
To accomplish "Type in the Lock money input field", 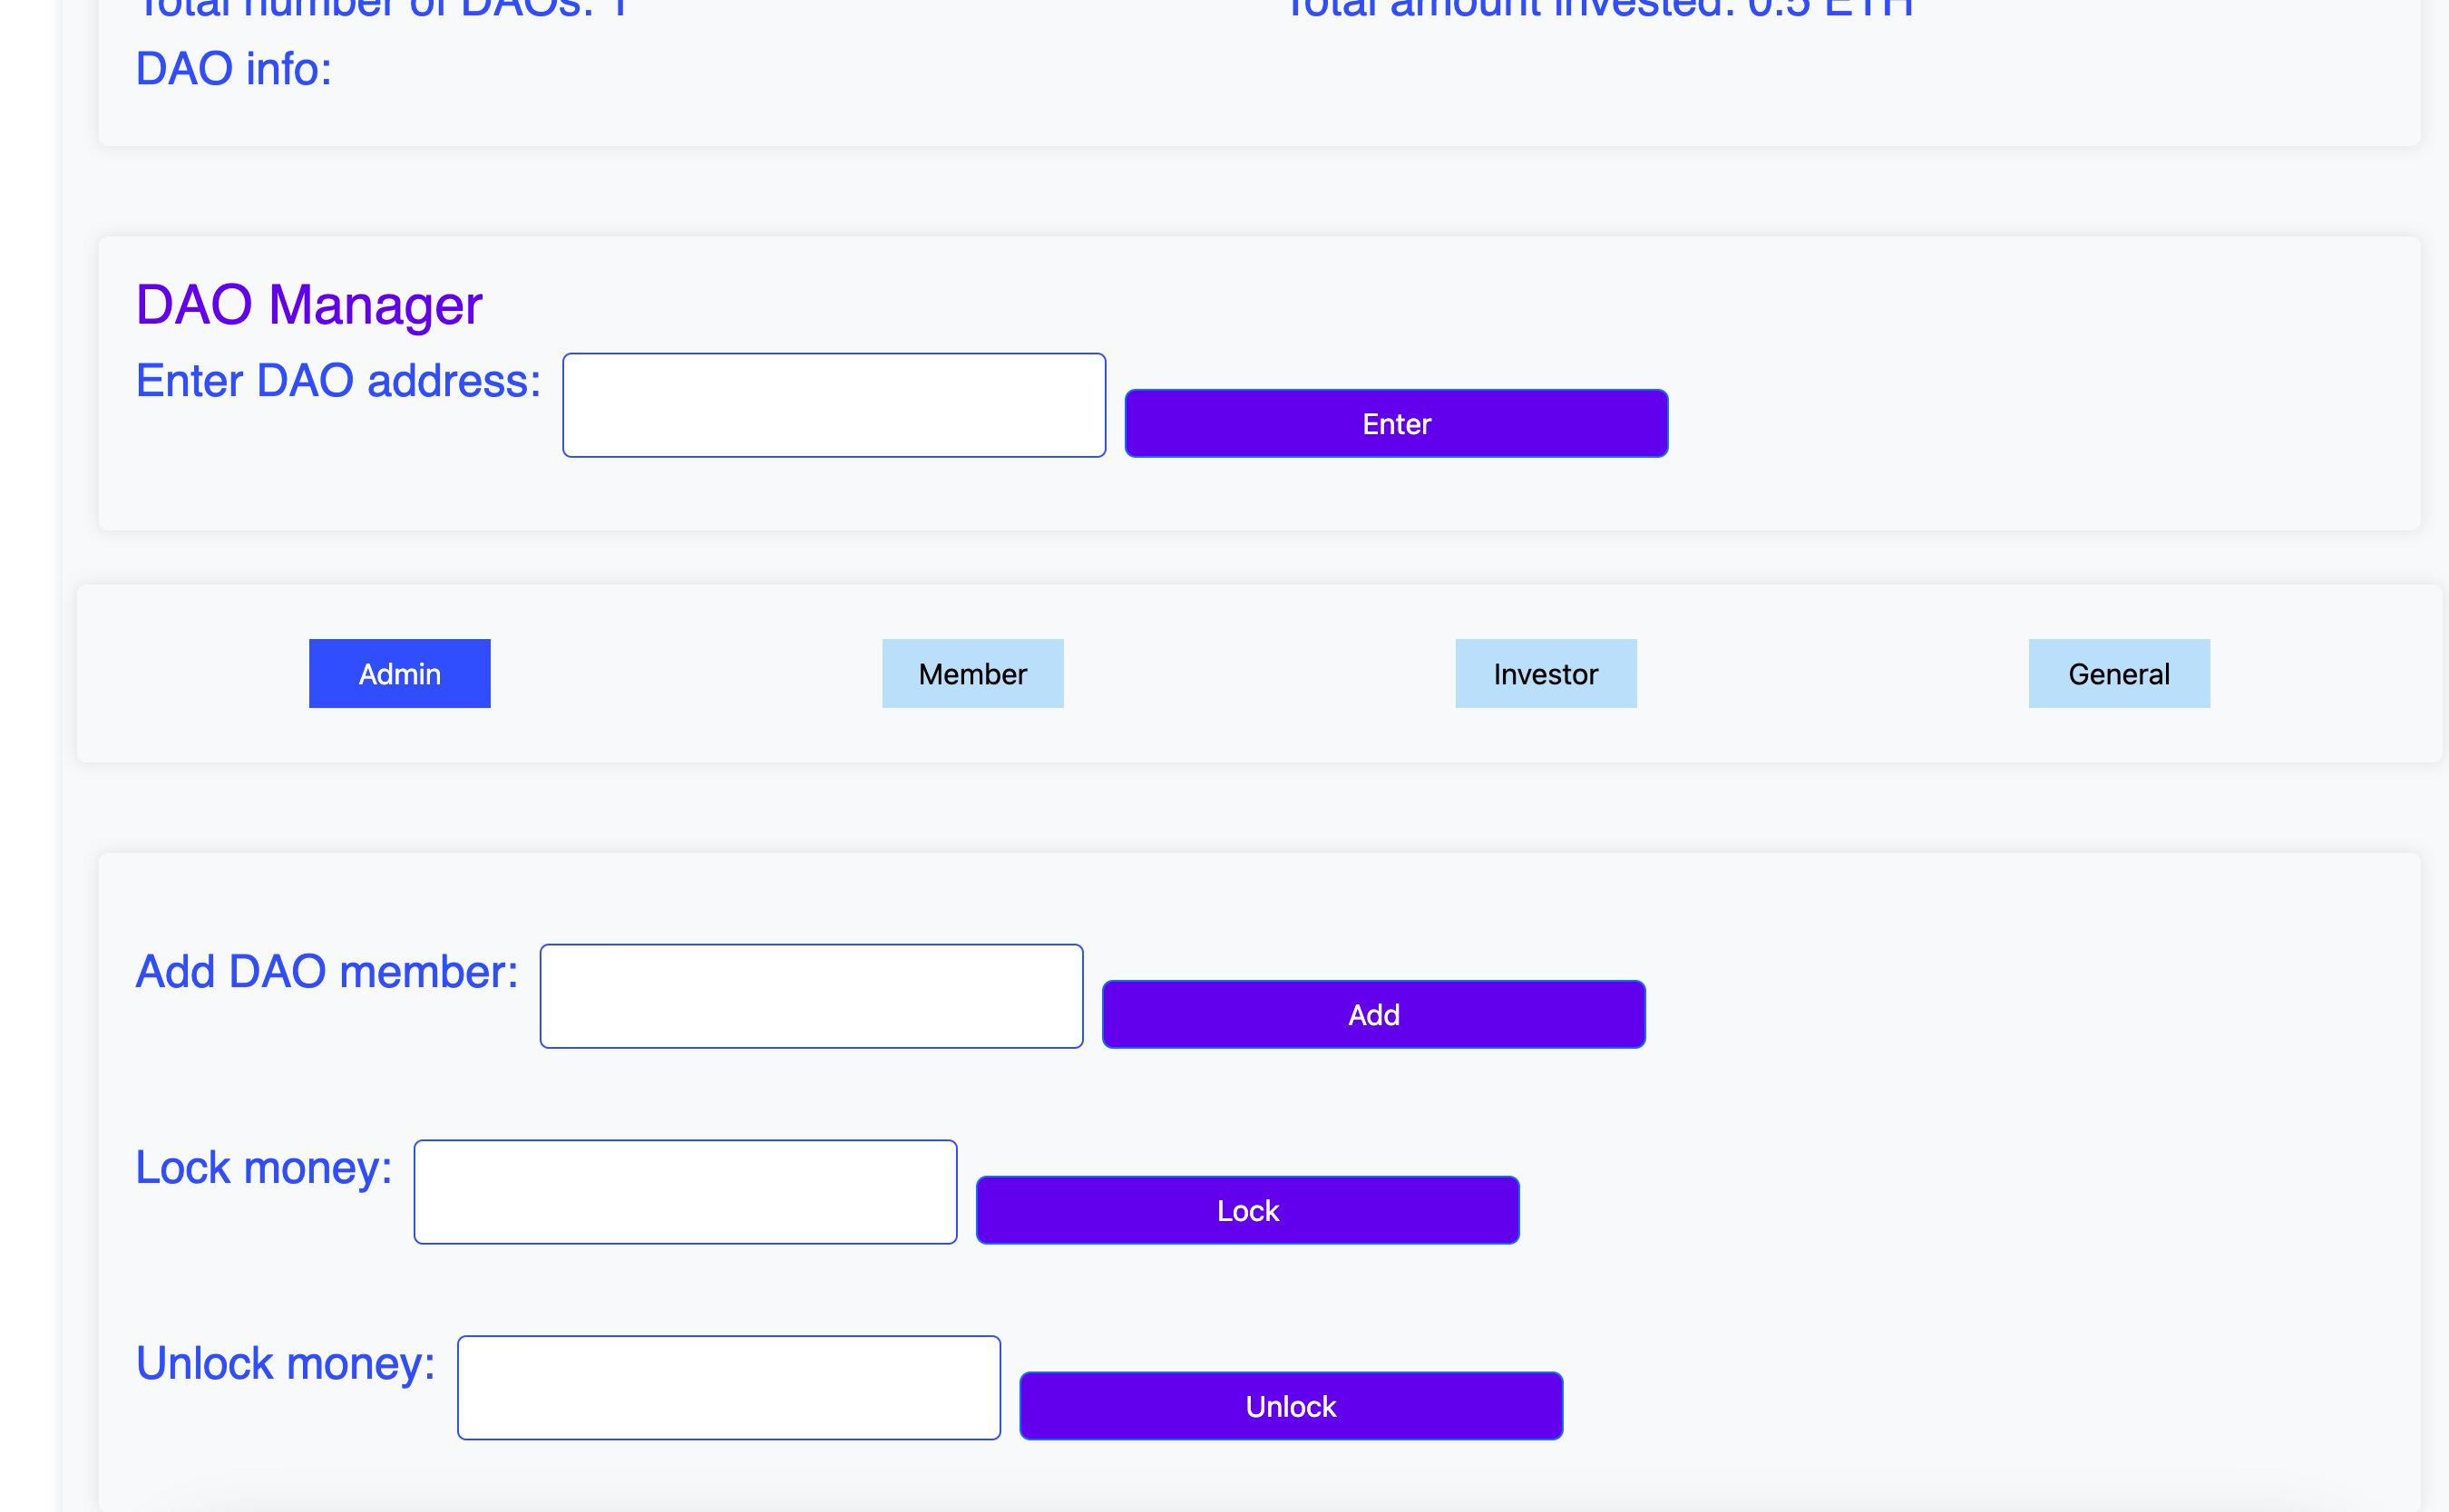I will tap(684, 1190).
